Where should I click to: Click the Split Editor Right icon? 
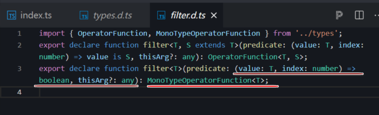[x=359, y=15]
